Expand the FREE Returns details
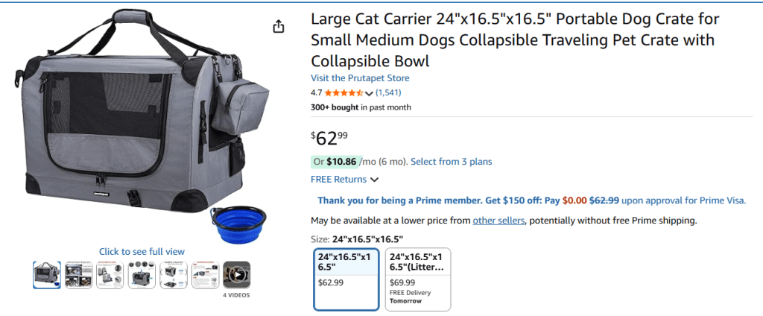 (x=374, y=180)
